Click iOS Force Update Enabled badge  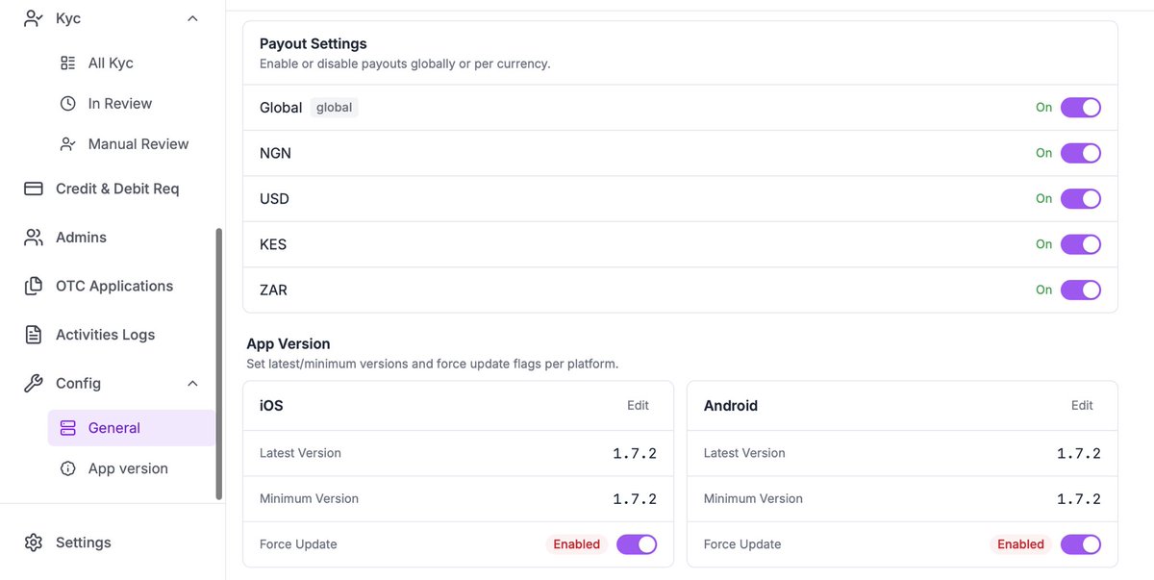(x=577, y=544)
